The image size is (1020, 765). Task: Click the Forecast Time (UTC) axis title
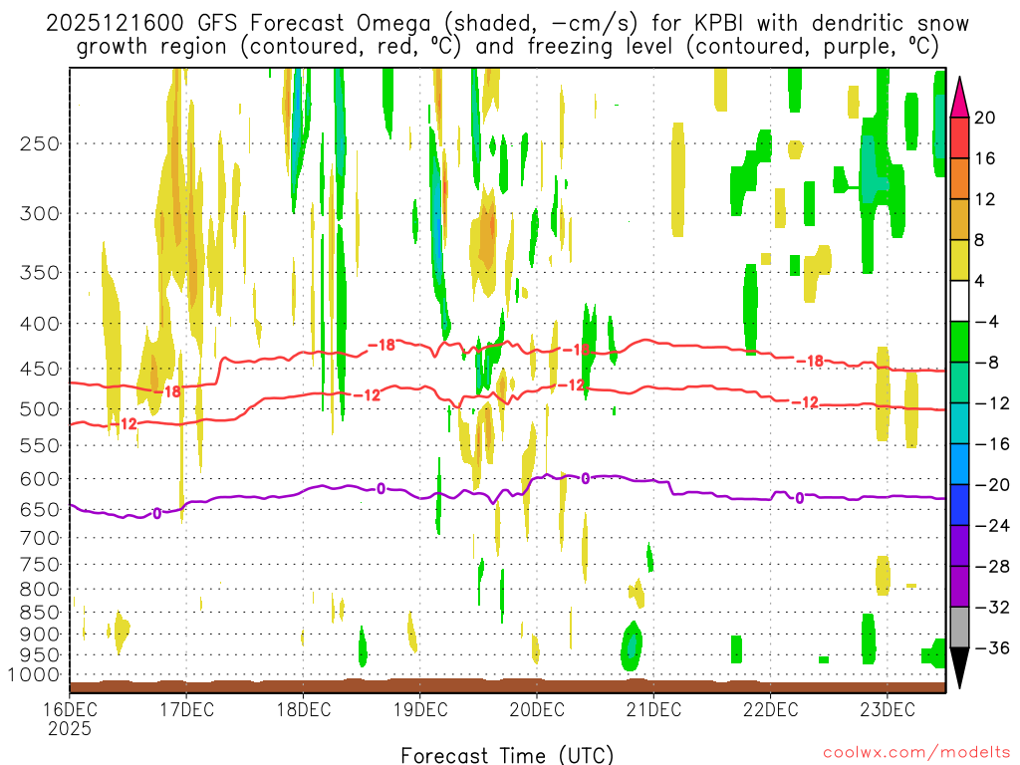pos(507,755)
